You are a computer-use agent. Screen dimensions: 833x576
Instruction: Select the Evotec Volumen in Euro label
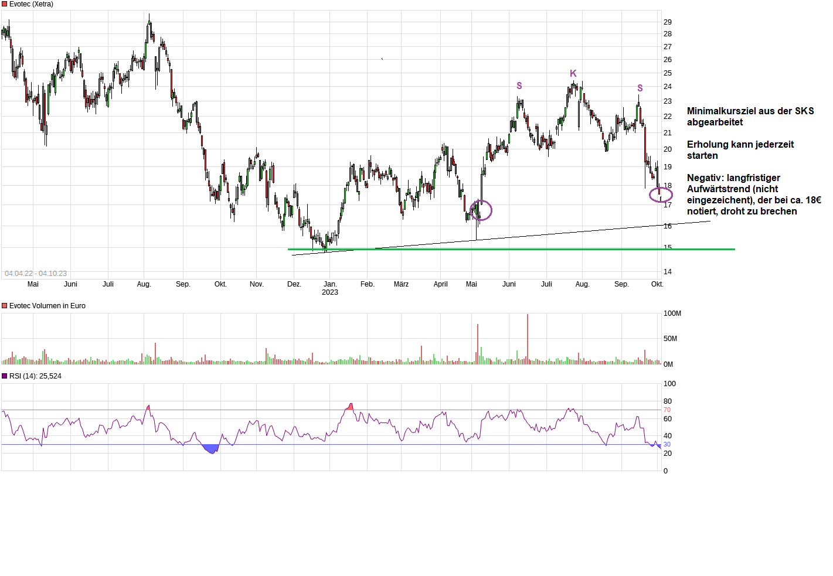(47, 306)
